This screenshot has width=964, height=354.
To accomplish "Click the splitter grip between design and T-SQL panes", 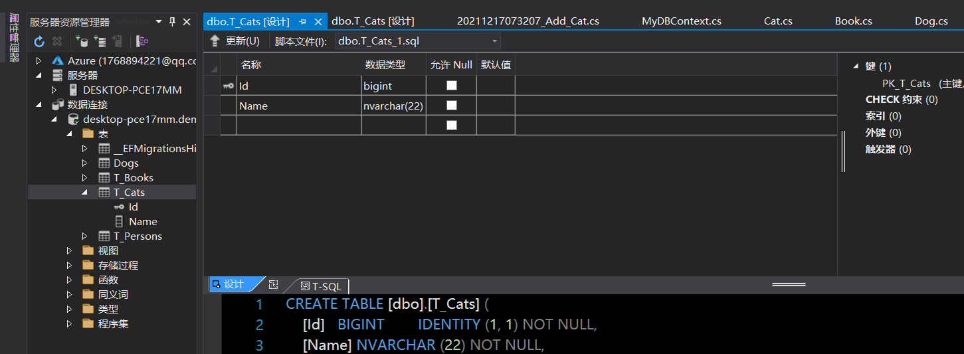I will pos(789,284).
